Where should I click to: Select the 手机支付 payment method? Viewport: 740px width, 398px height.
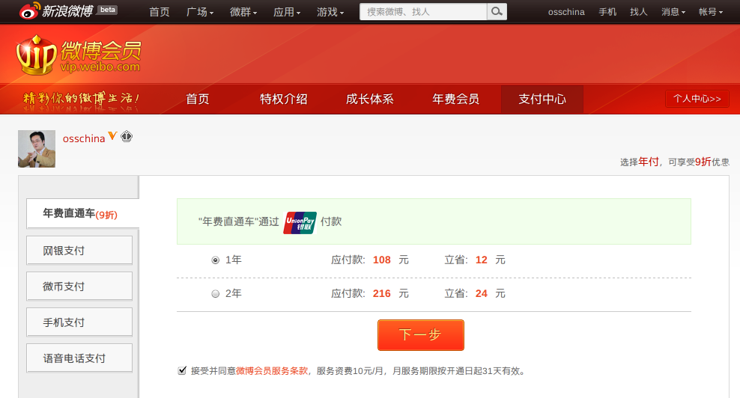pyautogui.click(x=79, y=322)
